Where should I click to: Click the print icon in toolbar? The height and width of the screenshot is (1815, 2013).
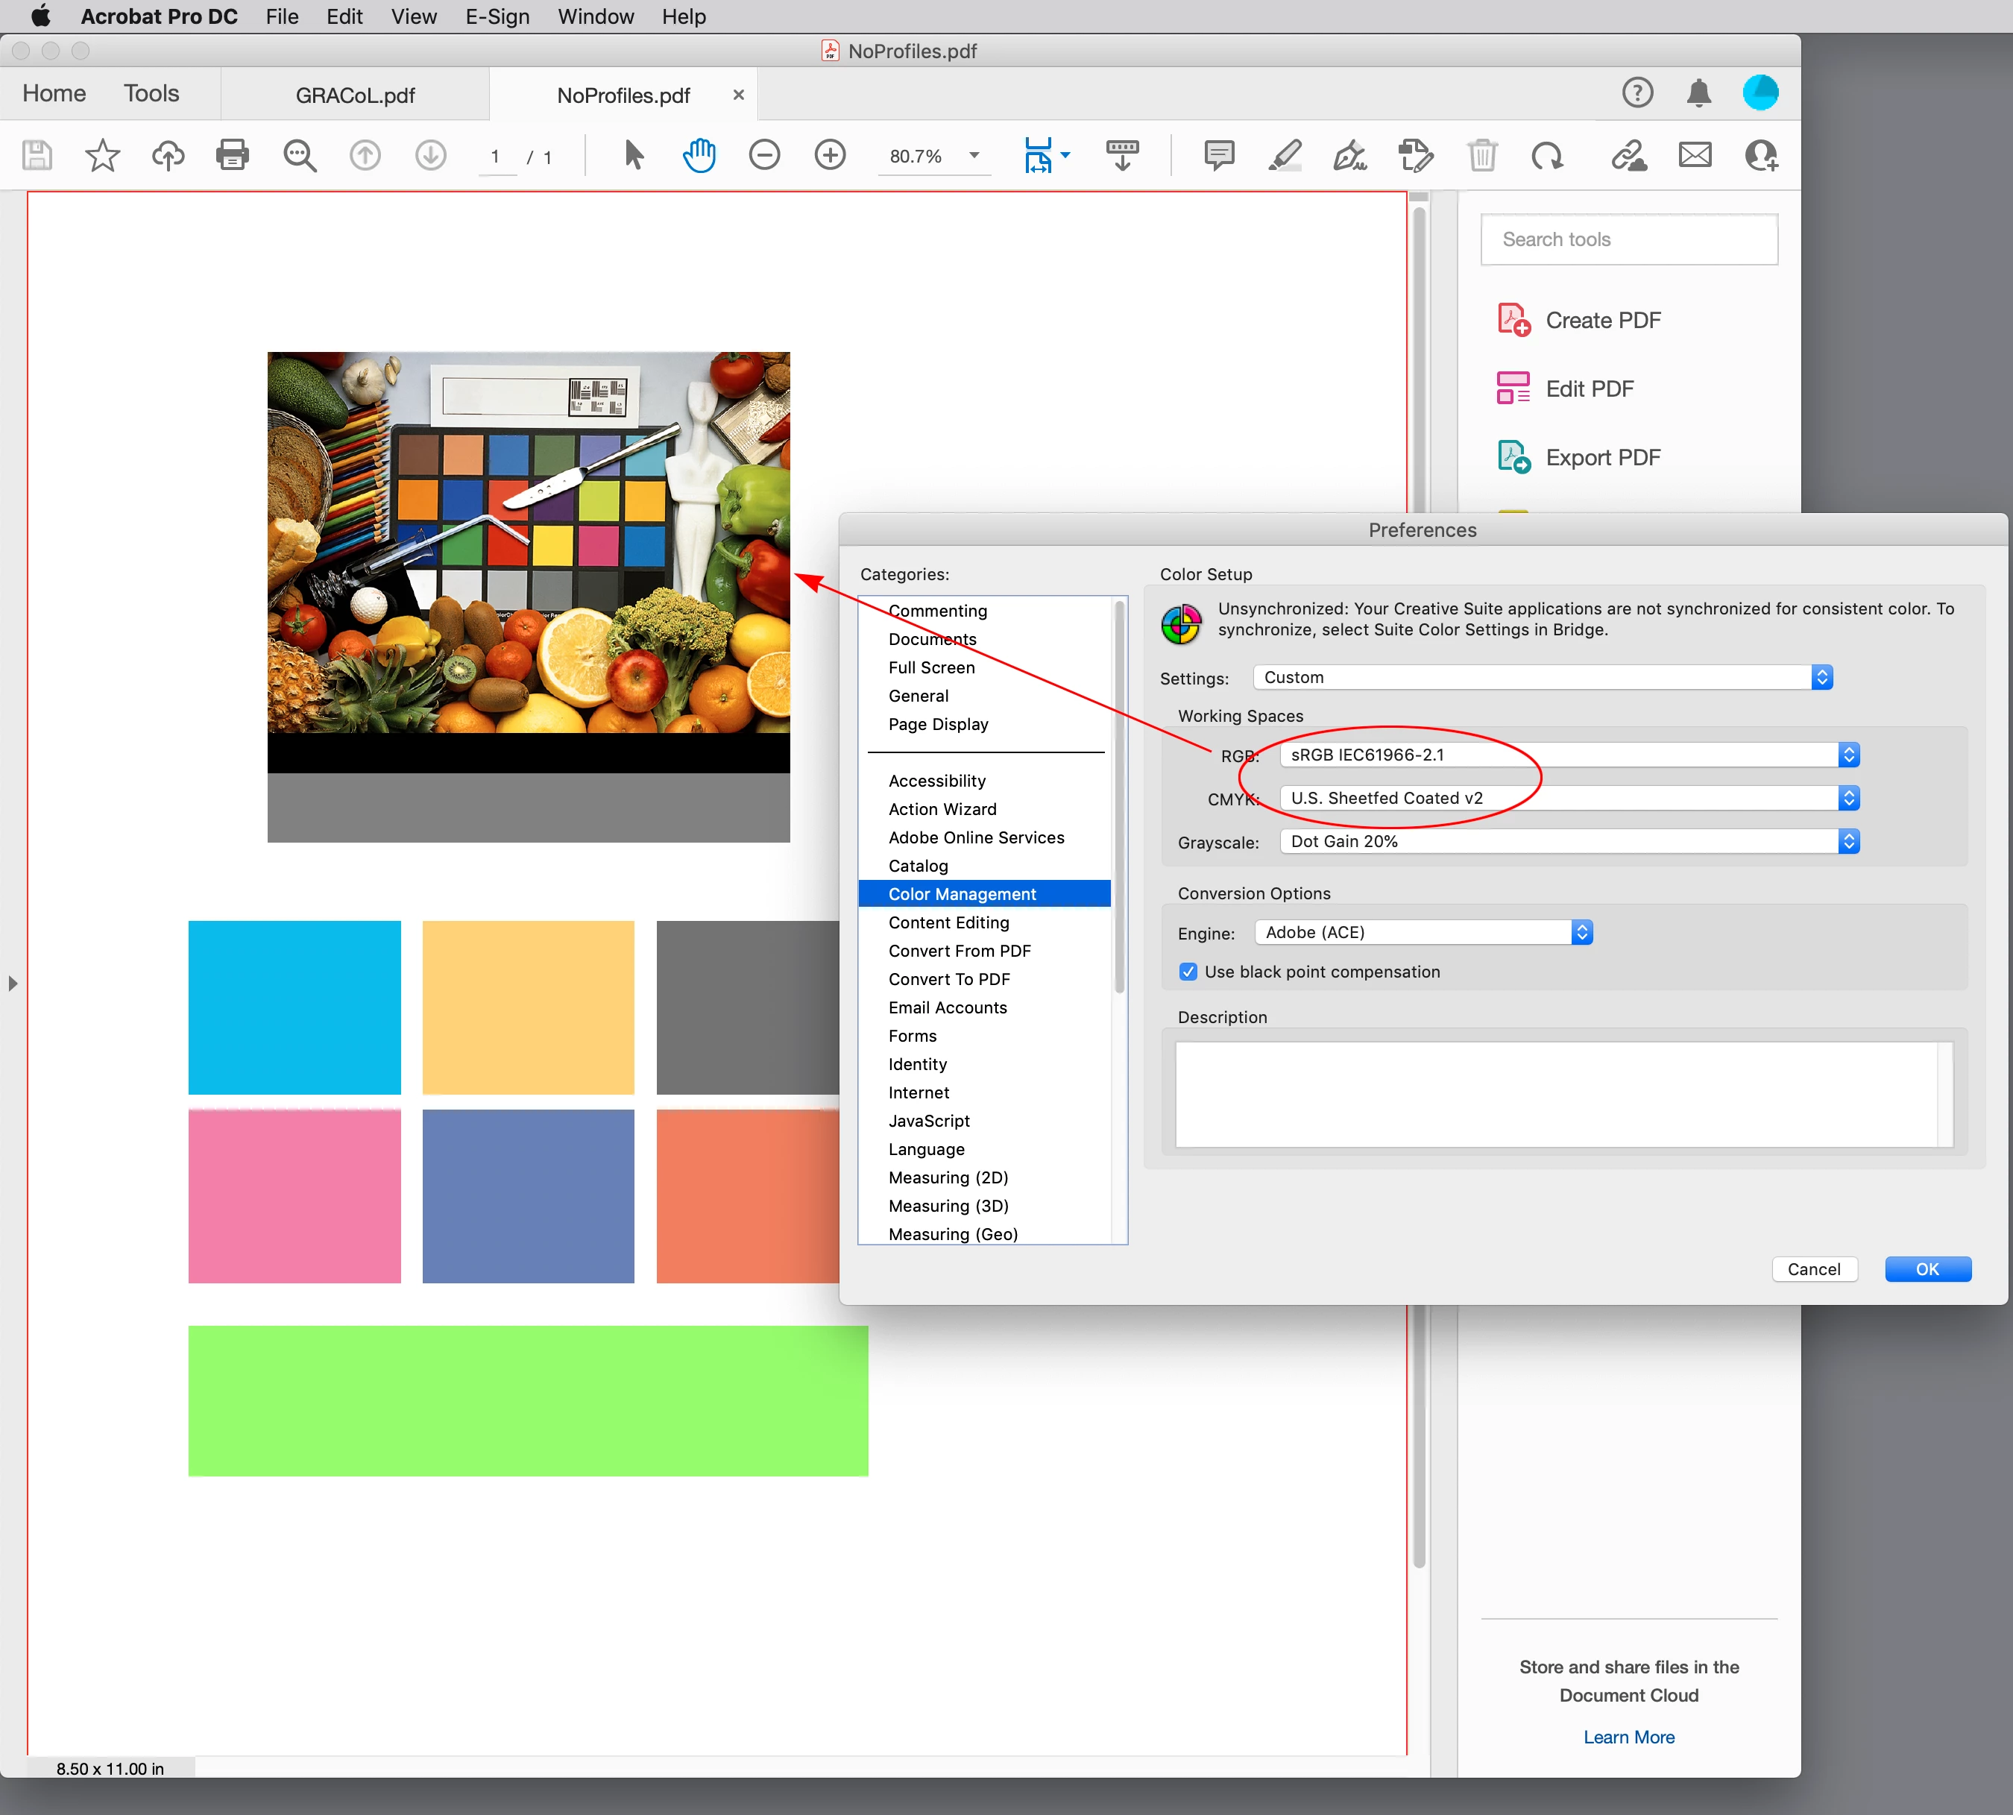233,156
